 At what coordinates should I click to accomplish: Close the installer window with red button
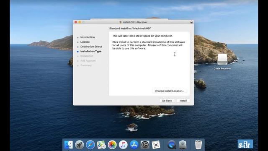point(76,22)
